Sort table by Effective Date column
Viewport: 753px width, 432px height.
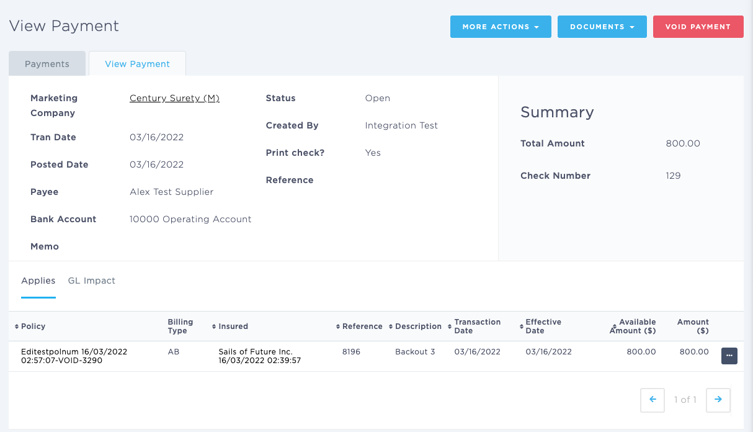543,326
